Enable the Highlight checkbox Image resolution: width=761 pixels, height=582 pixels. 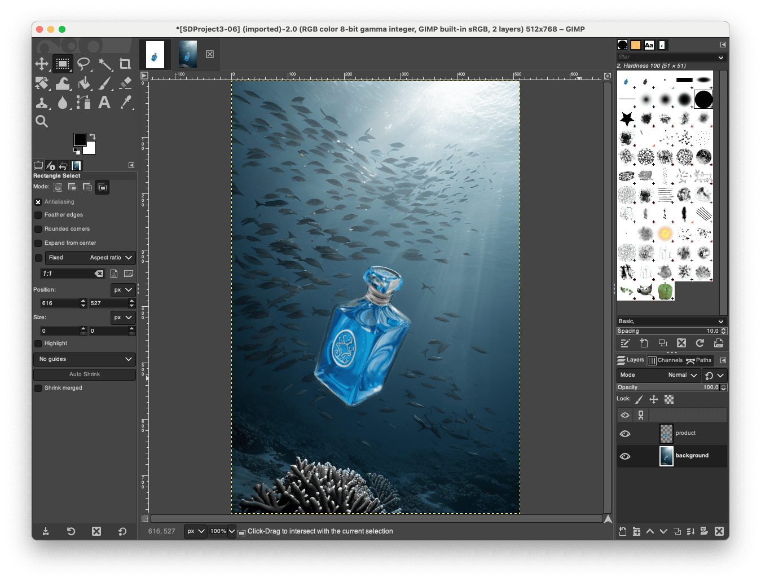pyautogui.click(x=38, y=343)
